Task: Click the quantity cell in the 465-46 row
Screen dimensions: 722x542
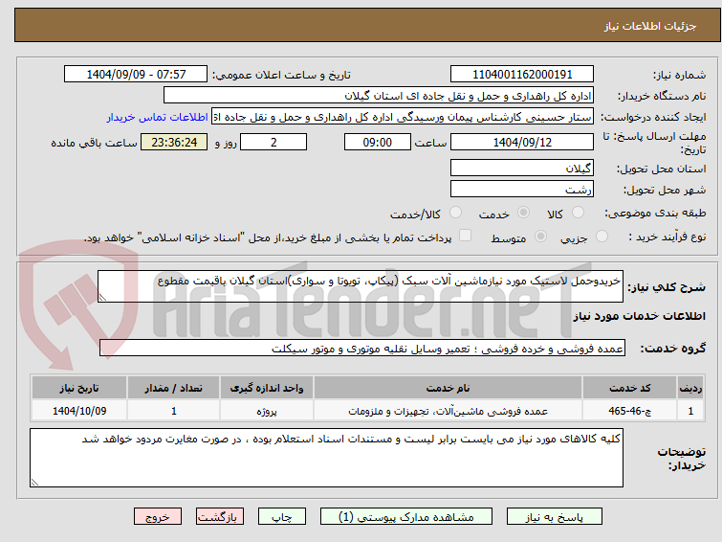Action: pos(174,411)
